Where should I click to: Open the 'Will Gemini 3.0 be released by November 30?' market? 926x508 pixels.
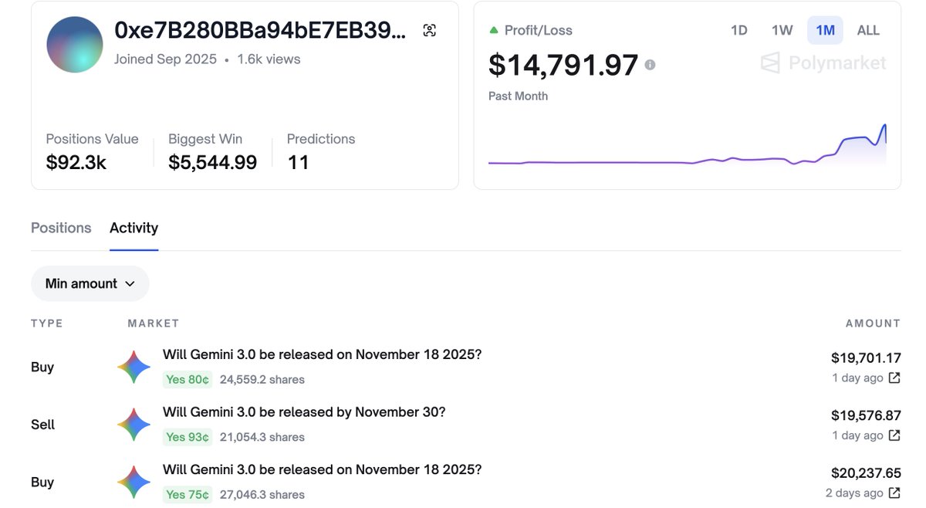(304, 411)
